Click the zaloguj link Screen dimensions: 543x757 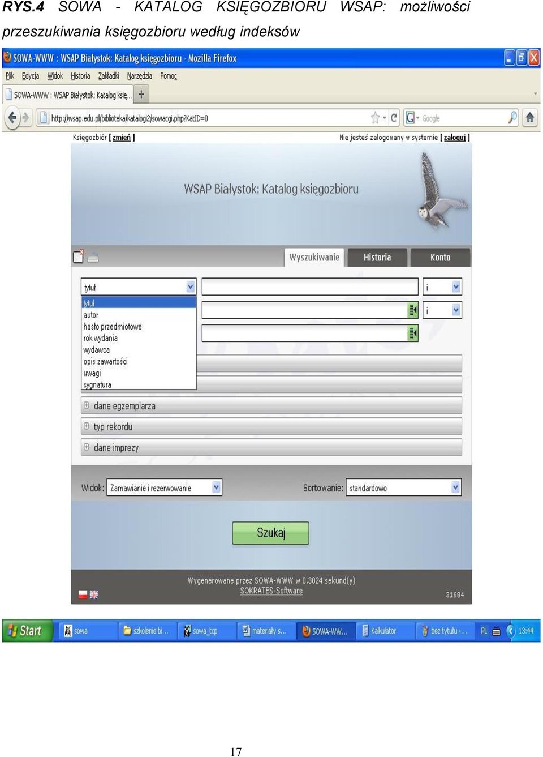[x=455, y=138]
